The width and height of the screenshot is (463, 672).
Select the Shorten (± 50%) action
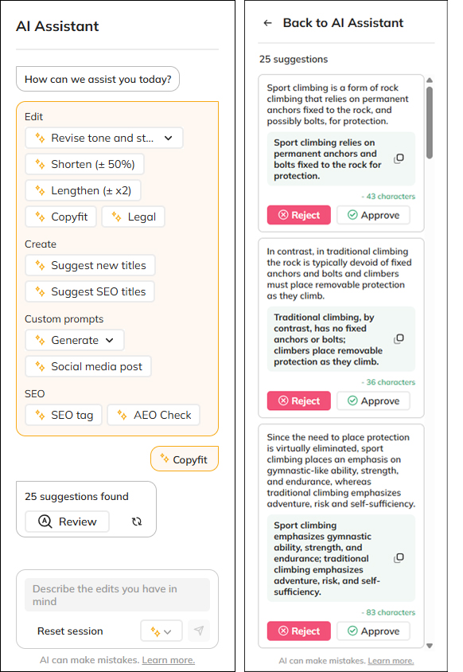click(84, 164)
